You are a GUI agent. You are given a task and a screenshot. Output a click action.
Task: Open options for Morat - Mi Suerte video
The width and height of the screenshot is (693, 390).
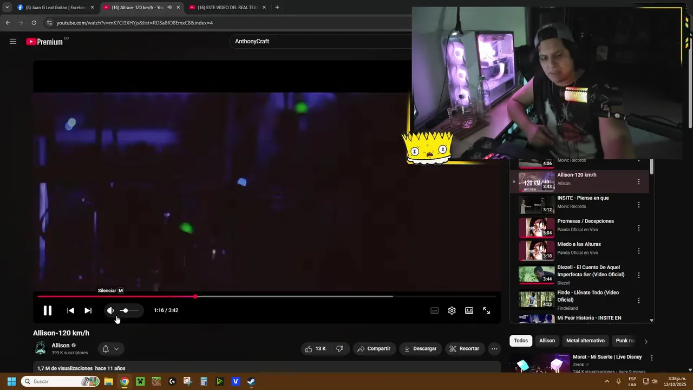coord(652,358)
